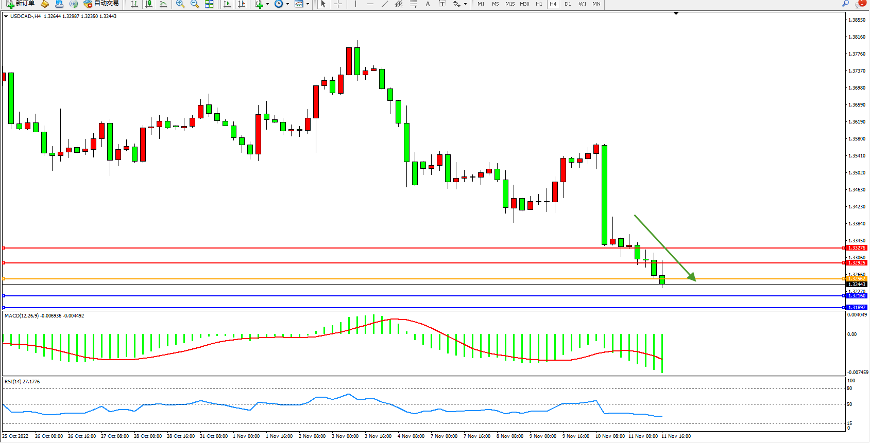The width and height of the screenshot is (870, 443).
Task: Open the chart templates dropdown arrow
Action: pyautogui.click(x=308, y=4)
